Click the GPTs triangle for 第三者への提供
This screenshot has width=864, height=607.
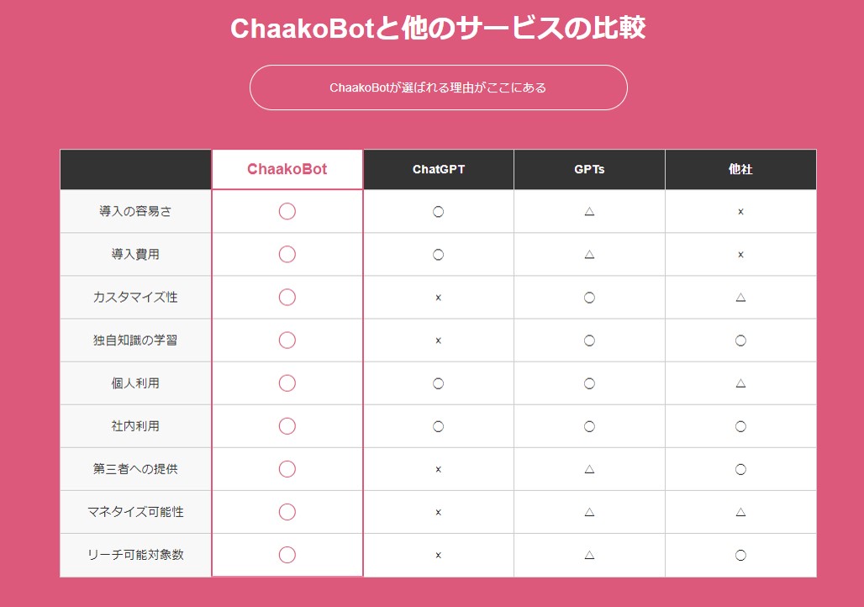[x=589, y=469]
